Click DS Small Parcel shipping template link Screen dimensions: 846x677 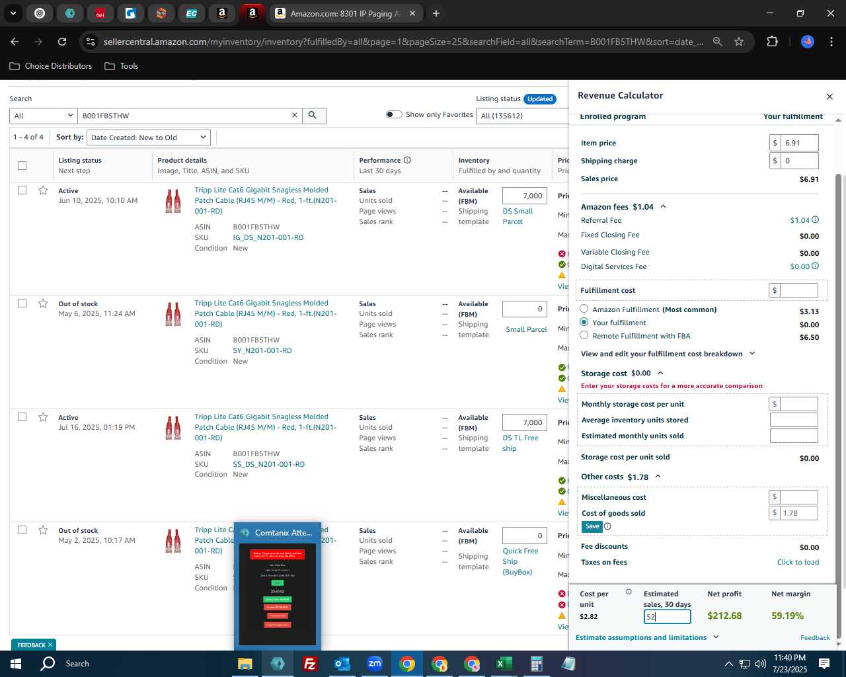[518, 216]
